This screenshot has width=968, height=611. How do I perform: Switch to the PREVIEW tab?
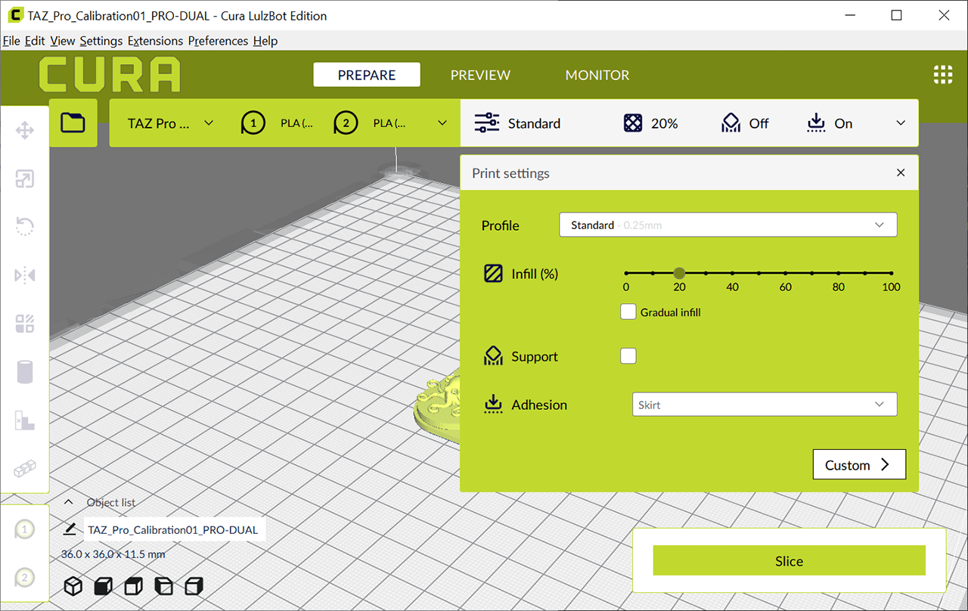coord(480,75)
